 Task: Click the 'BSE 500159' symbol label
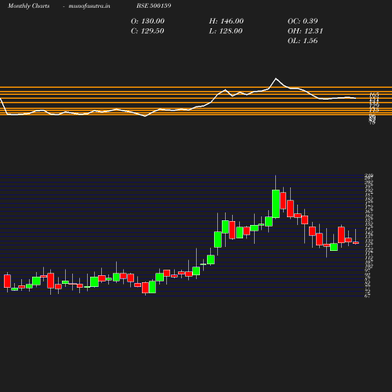154,5
